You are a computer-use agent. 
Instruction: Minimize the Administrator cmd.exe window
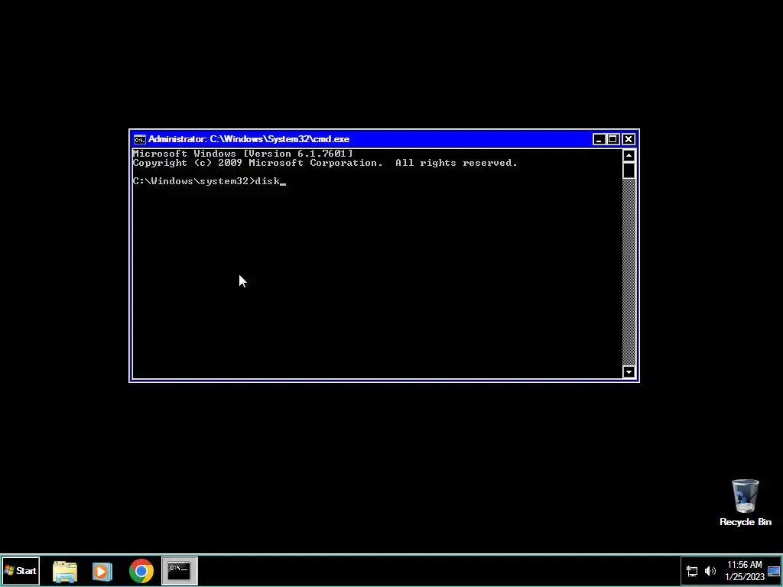tap(599, 139)
